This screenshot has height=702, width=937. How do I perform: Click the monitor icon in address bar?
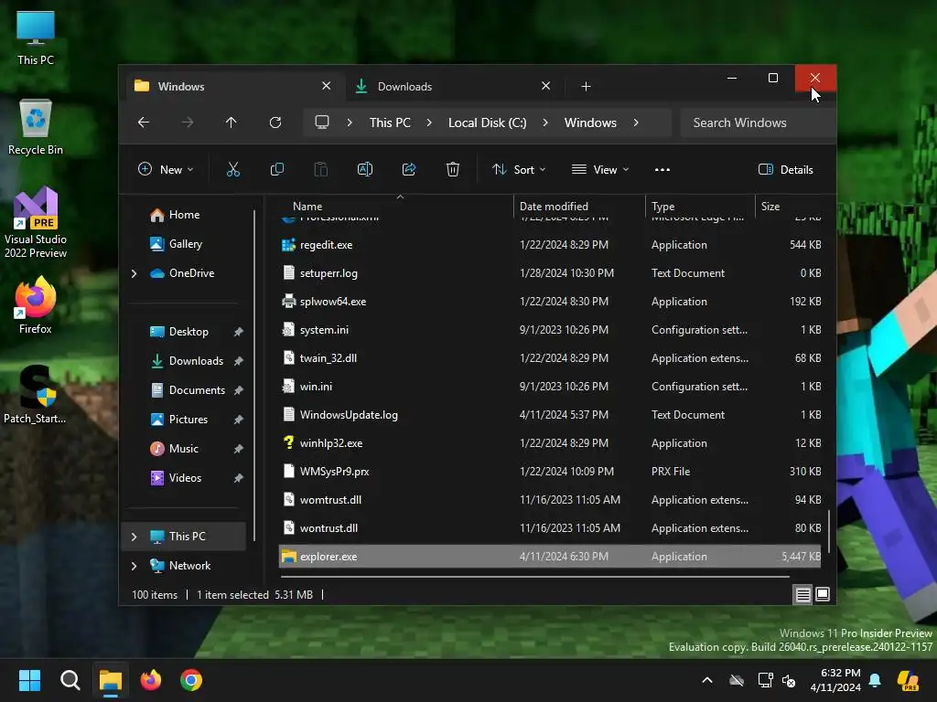point(322,122)
